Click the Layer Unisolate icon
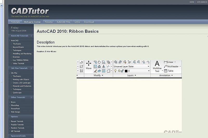Viewport: 208px width, 138px height. pyautogui.click(x=139, y=62)
